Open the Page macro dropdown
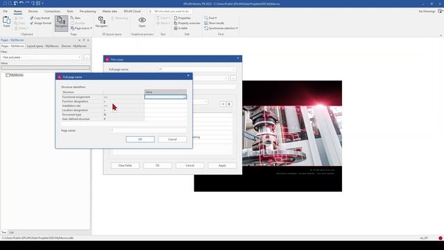The height and width of the screenshot is (250, 444). pyautogui.click(x=81, y=28)
